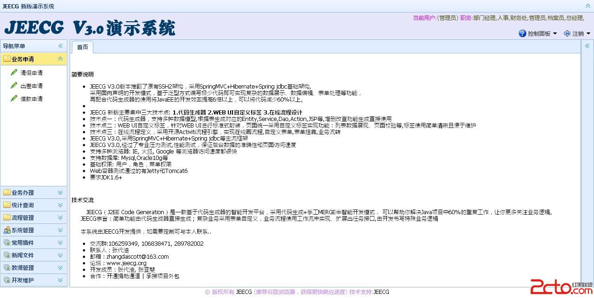
Task: Click the 业务申请 section title
Action: click(x=23, y=59)
